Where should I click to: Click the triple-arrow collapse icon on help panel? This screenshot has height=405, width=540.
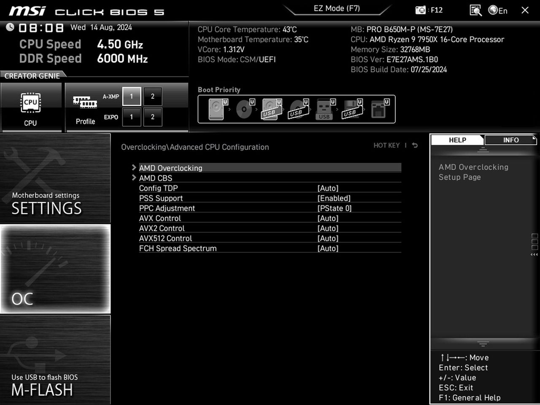(x=534, y=254)
